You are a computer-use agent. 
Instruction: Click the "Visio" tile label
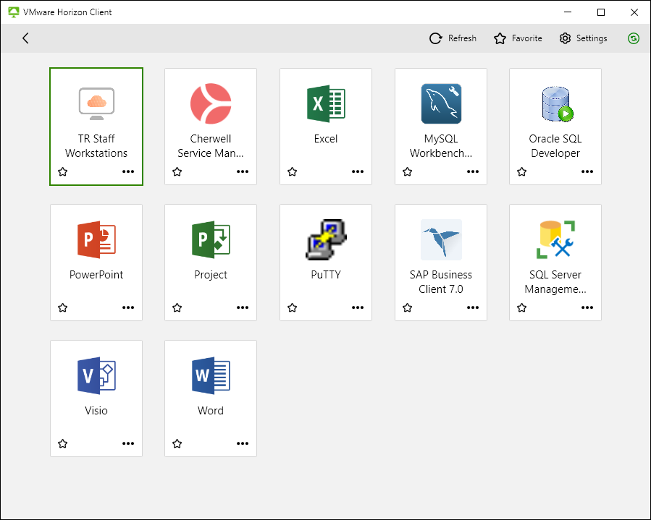tap(96, 411)
